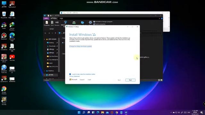Expand the OneDrive tree node

pyautogui.click(x=45, y=71)
